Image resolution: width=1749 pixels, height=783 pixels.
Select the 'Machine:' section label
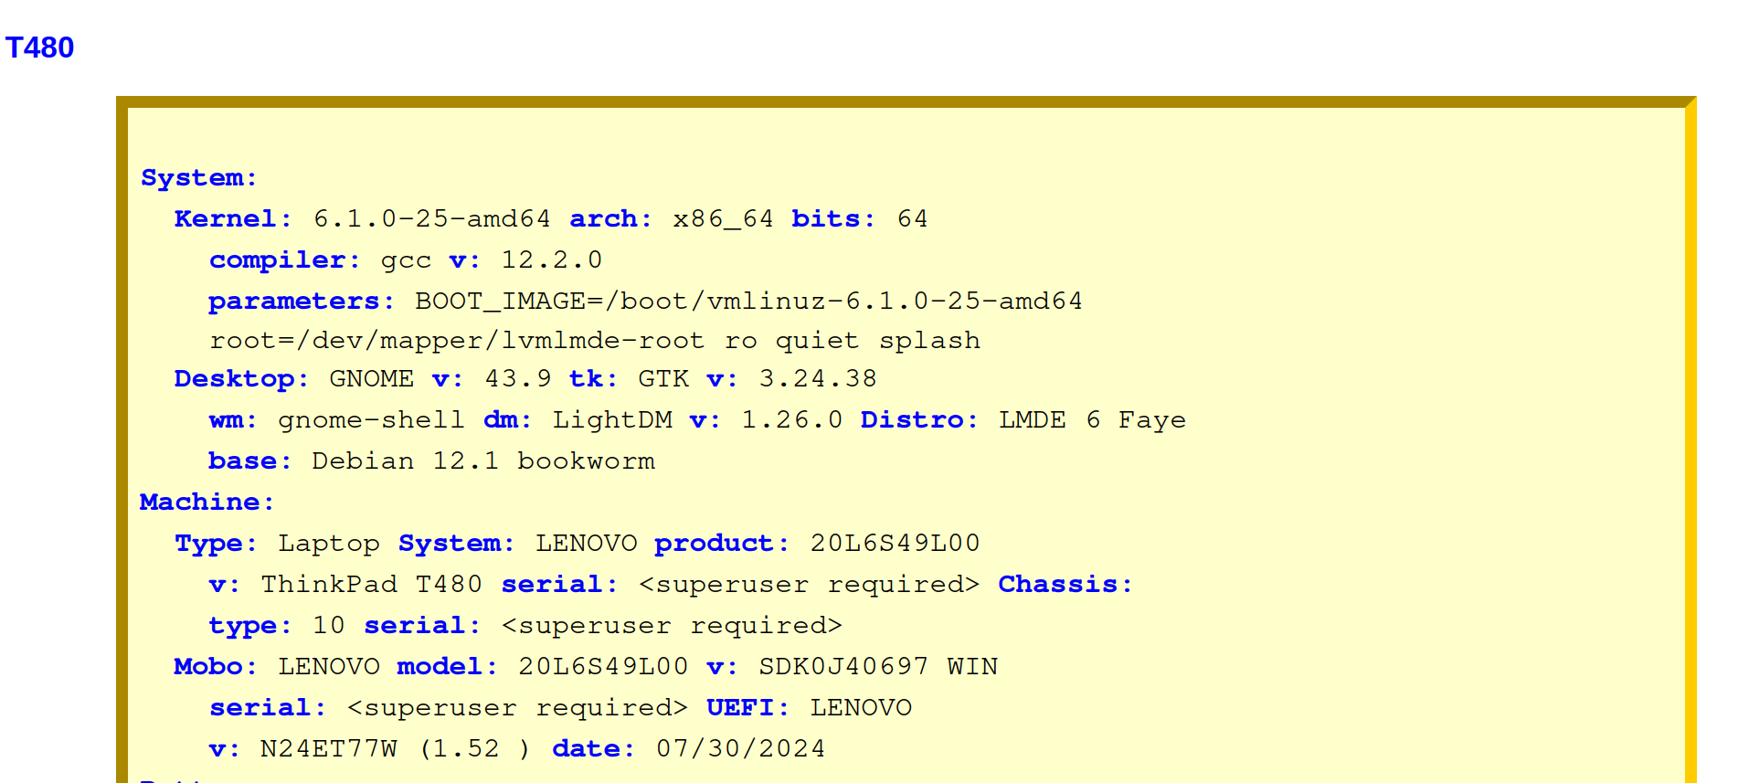(x=207, y=502)
